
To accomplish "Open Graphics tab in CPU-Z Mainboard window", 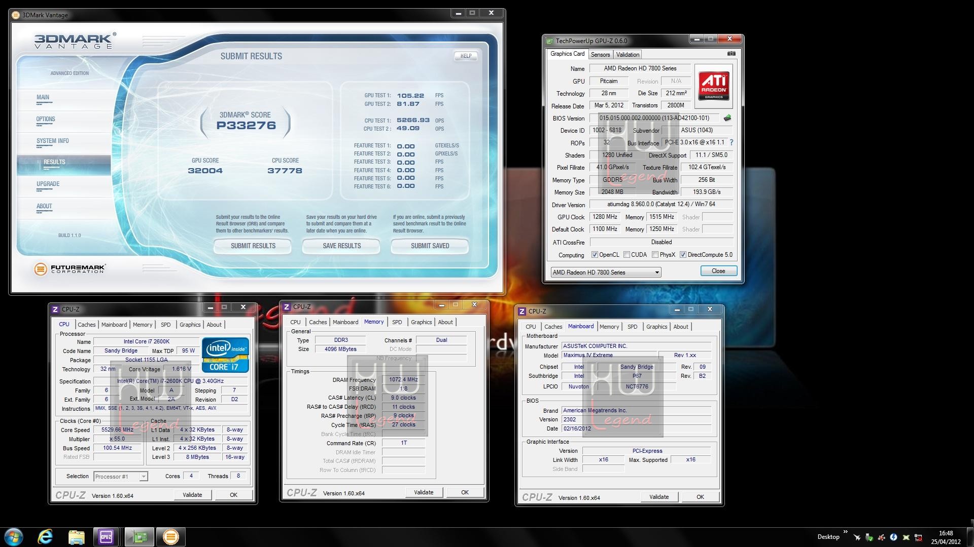I will tap(656, 327).
